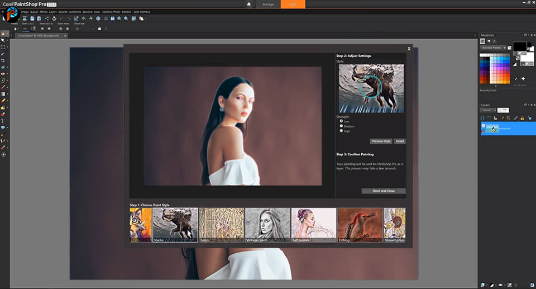Close the open document tab
Image resolution: width=536 pixels, height=289 pixels.
tap(65, 36)
